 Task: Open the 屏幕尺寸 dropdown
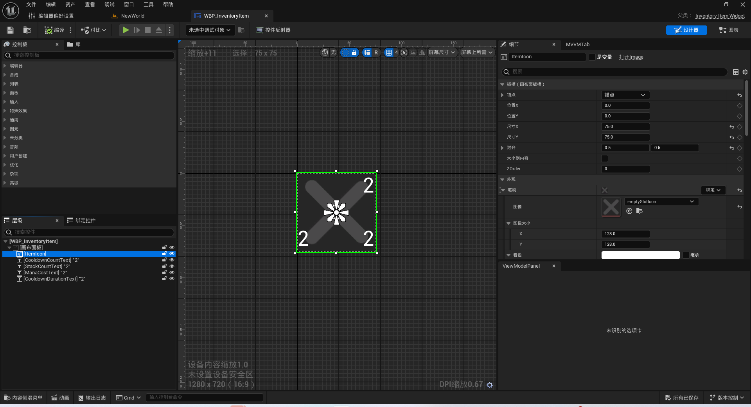point(442,52)
